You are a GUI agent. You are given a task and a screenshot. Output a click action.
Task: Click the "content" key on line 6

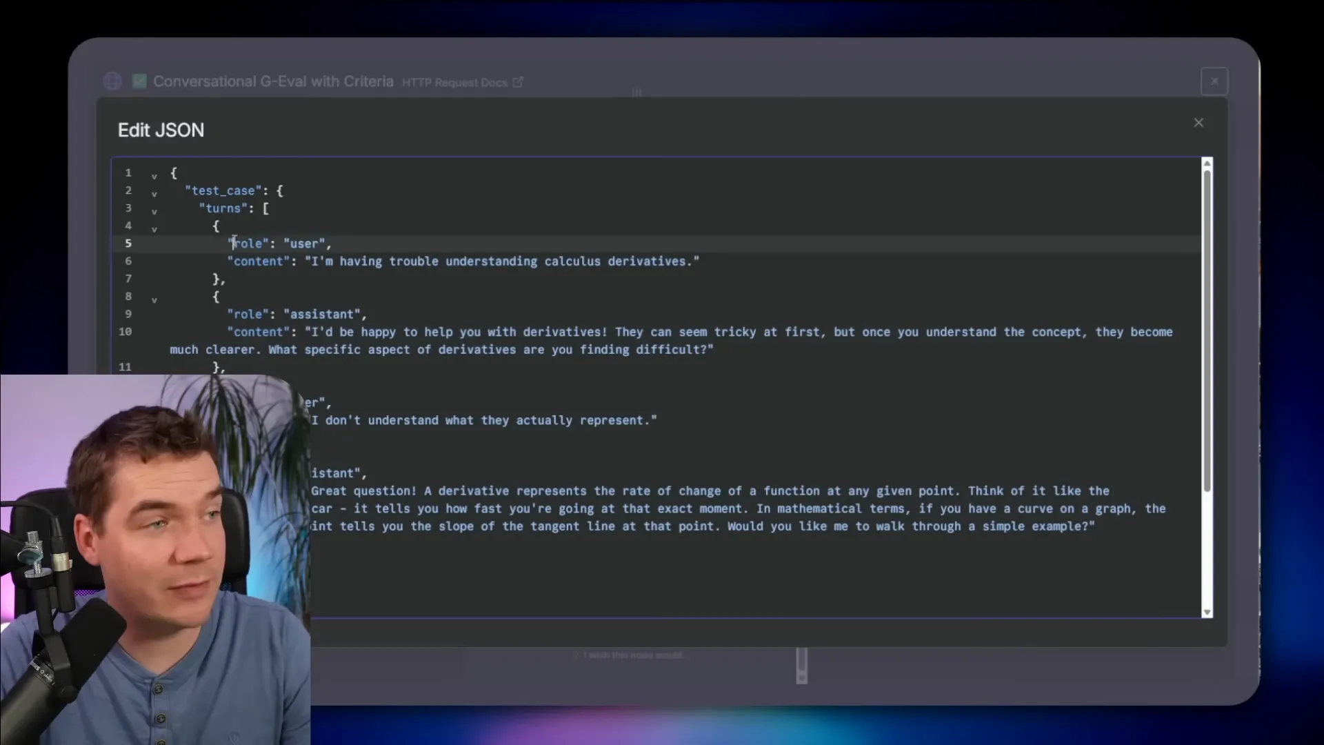pos(259,261)
